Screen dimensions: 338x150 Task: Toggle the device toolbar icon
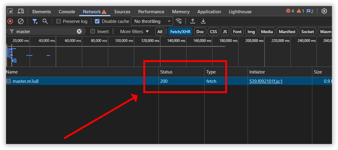[21, 11]
